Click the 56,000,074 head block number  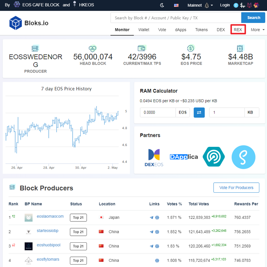93,57
